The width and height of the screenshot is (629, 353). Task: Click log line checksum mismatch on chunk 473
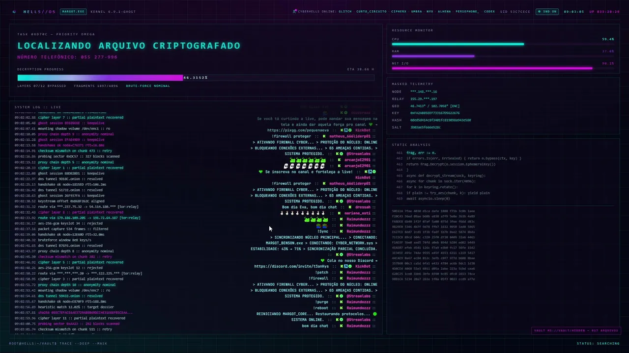click(63, 151)
